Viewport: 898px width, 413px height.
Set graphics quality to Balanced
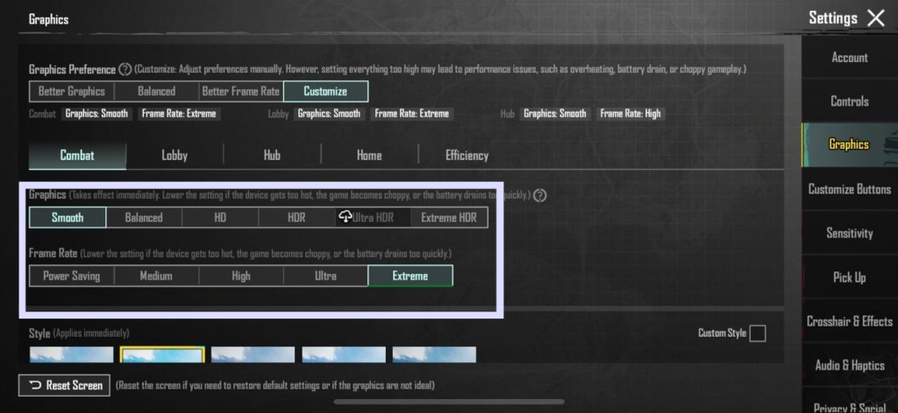[x=144, y=218]
